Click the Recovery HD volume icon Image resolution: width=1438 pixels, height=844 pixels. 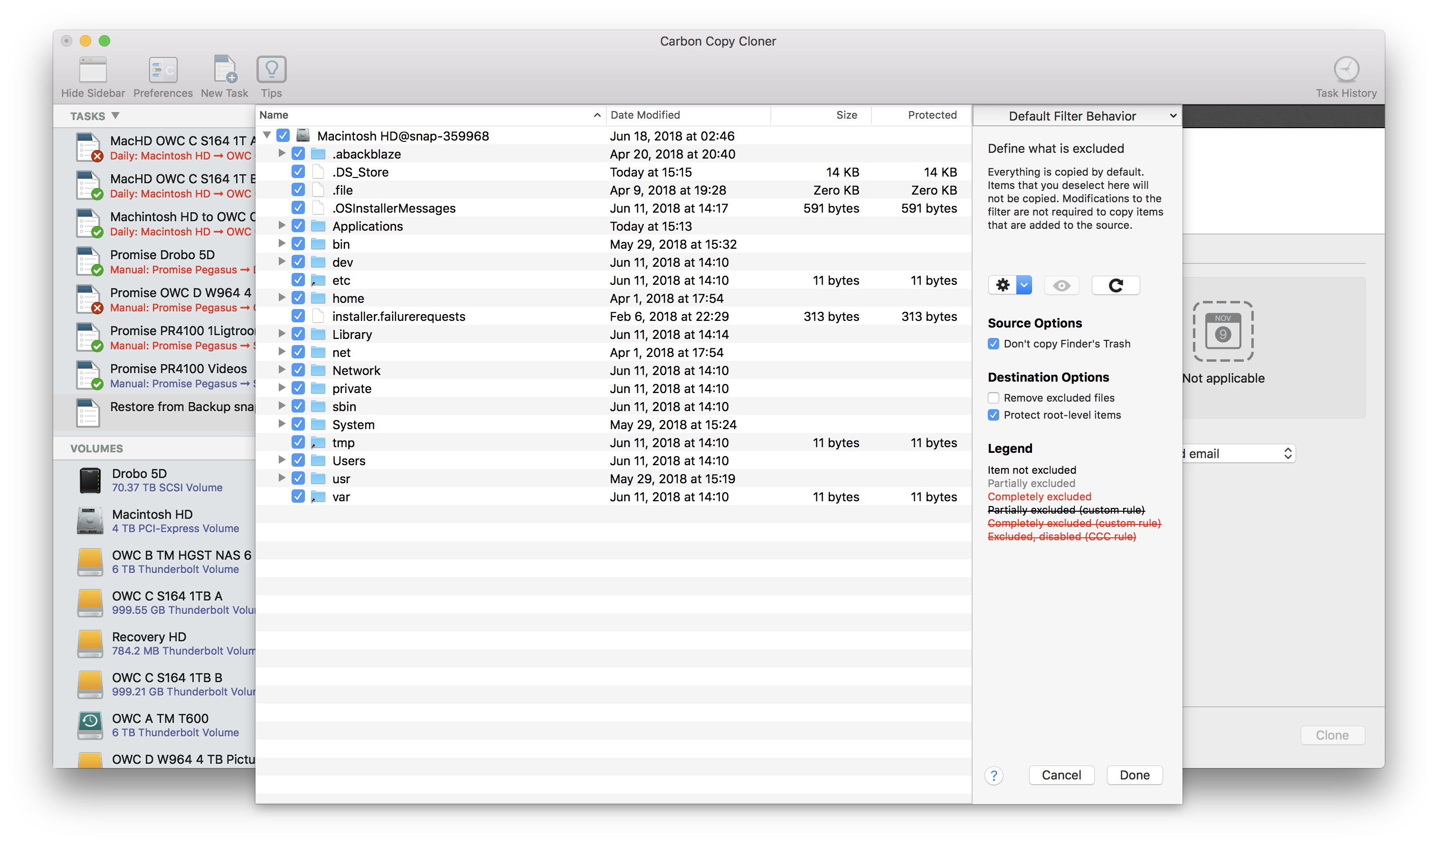tap(90, 643)
